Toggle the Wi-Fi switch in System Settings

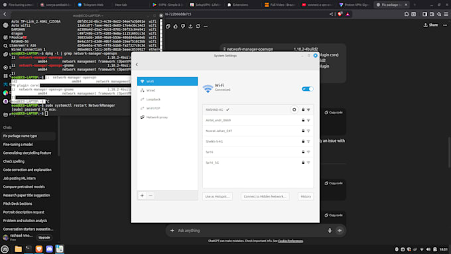pos(308,89)
